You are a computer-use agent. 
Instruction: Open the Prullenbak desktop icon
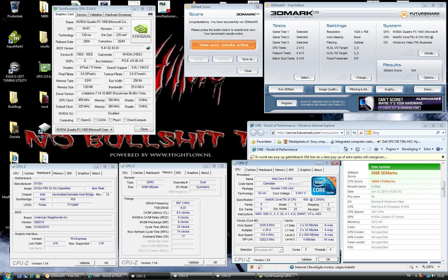pos(15,10)
